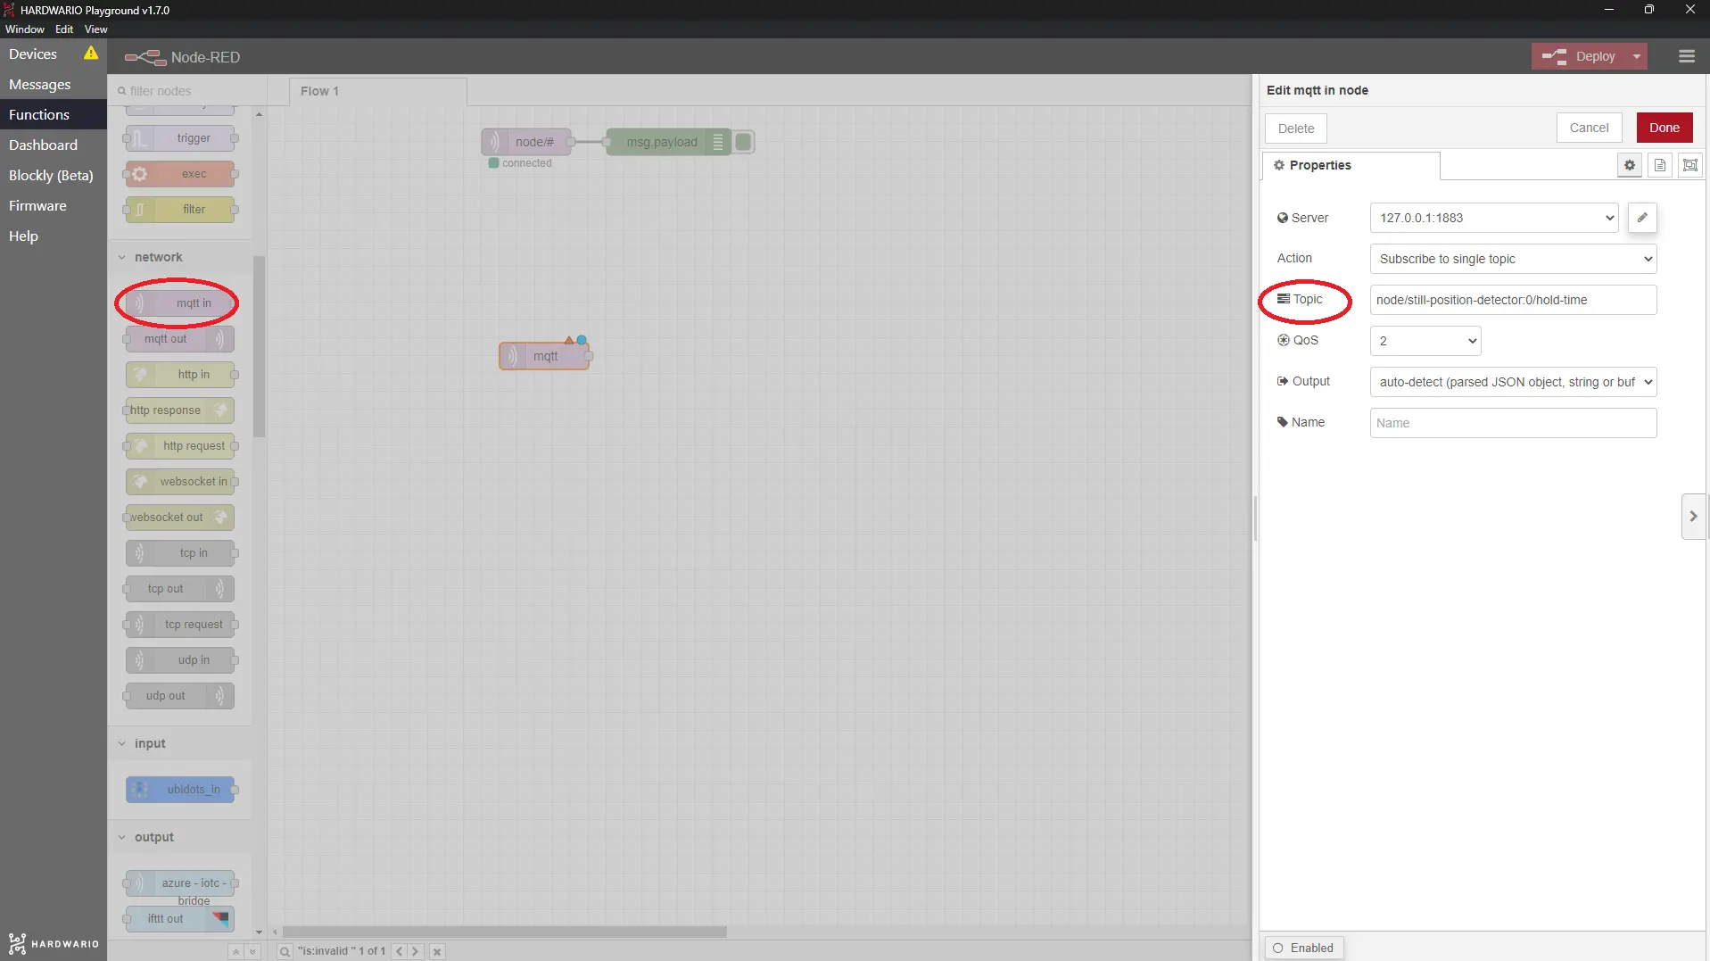Select the mqtt out palette node
The height and width of the screenshot is (961, 1710).
click(180, 339)
